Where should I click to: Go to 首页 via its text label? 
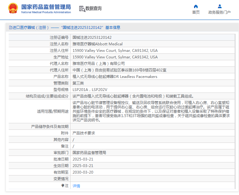(196, 12)
